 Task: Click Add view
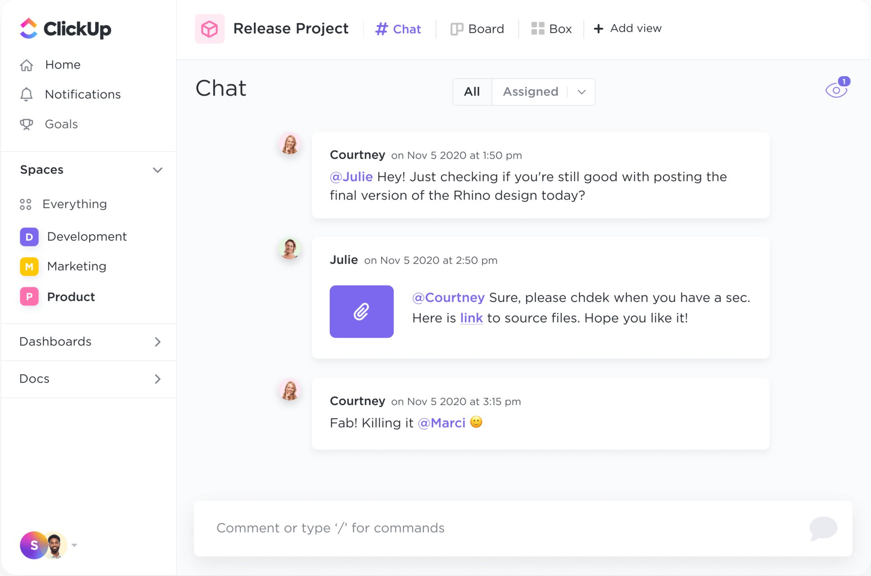[627, 28]
